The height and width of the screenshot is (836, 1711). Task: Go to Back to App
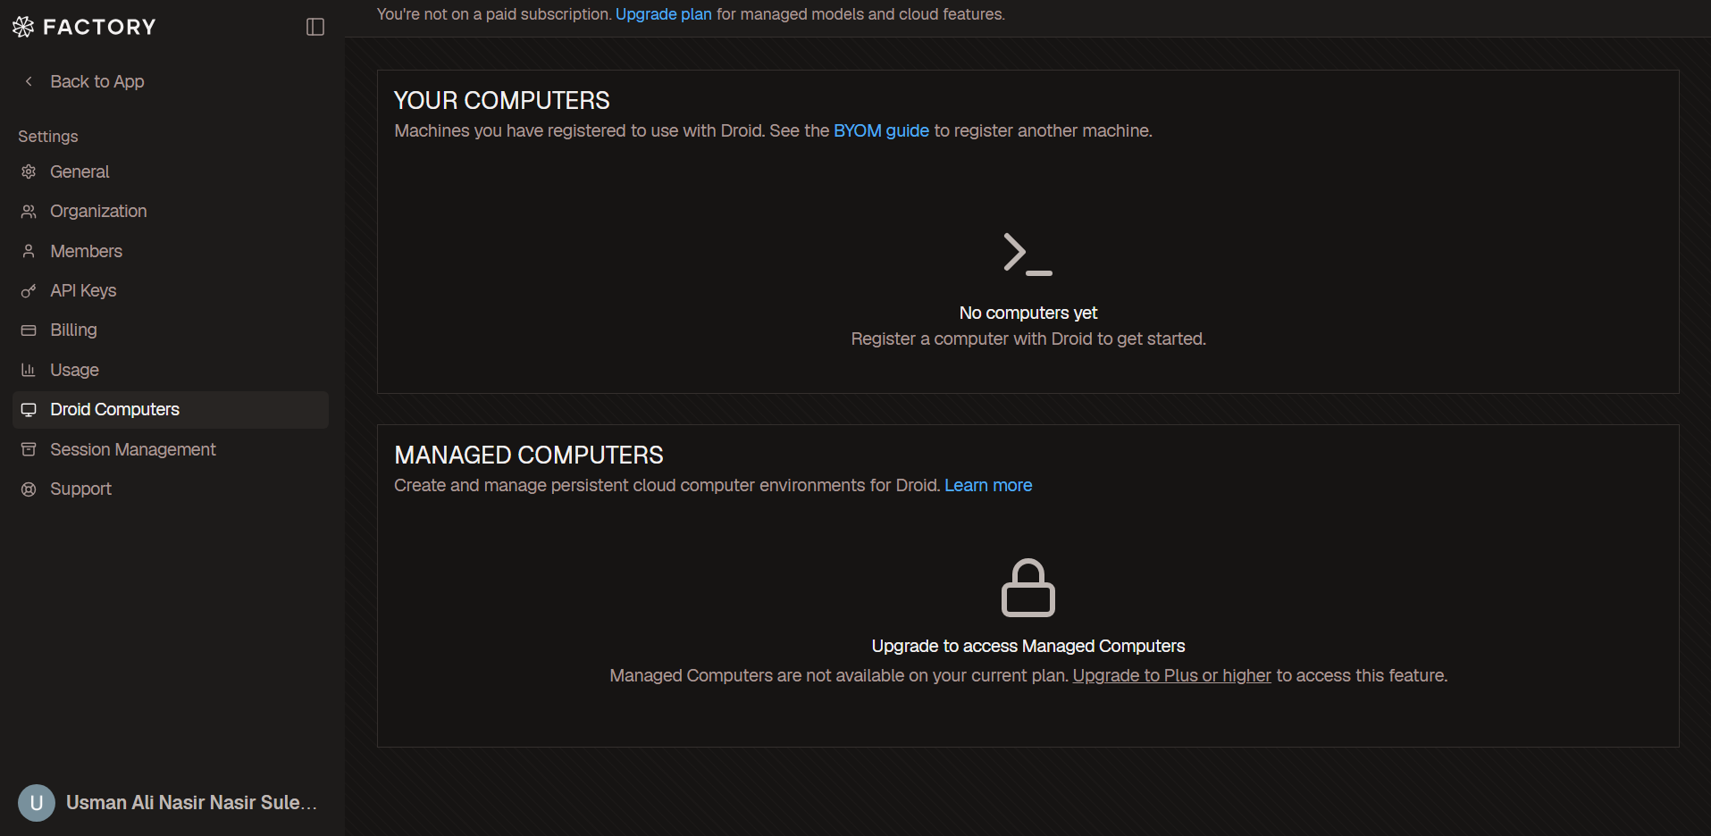tap(97, 81)
